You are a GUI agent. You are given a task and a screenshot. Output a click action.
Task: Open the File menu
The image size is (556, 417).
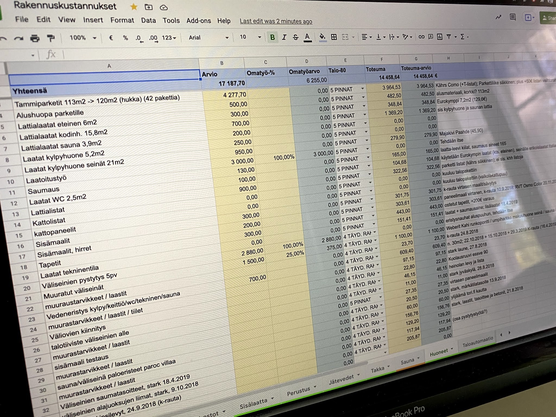point(21,19)
